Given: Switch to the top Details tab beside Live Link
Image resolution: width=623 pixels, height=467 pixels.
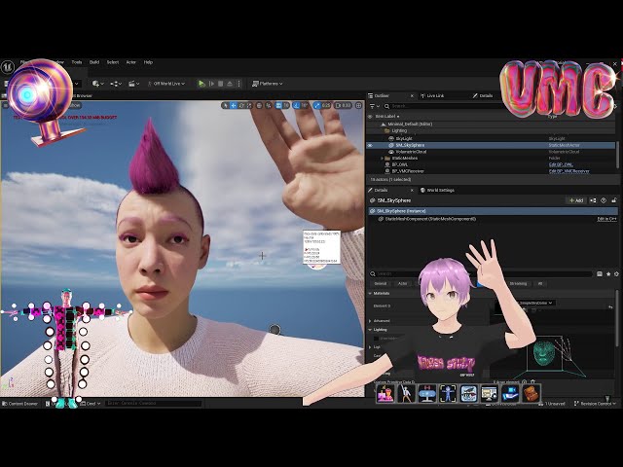Looking at the screenshot, I should tap(483, 95).
